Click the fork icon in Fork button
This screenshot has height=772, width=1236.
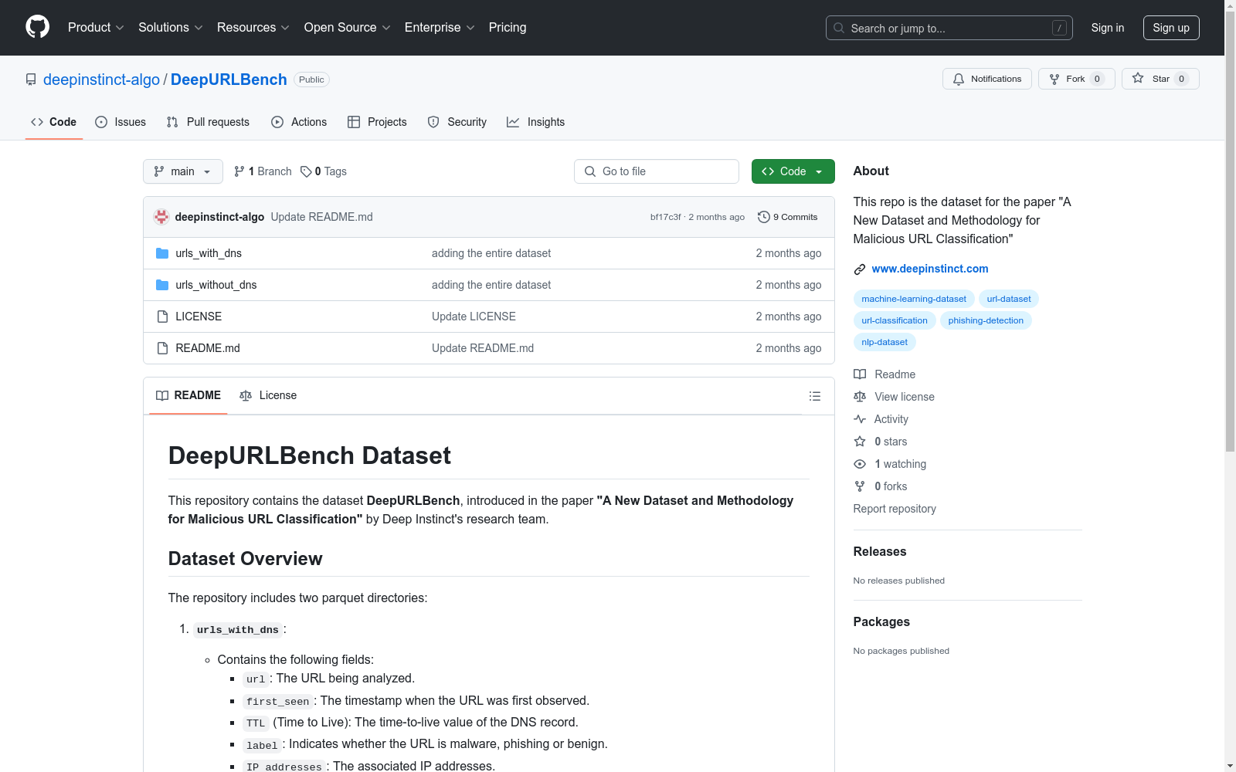(x=1054, y=79)
